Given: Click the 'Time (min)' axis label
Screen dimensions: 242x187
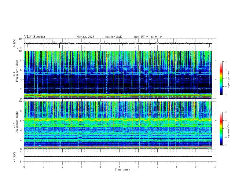Looking at the screenshot, I should pos(122,170).
